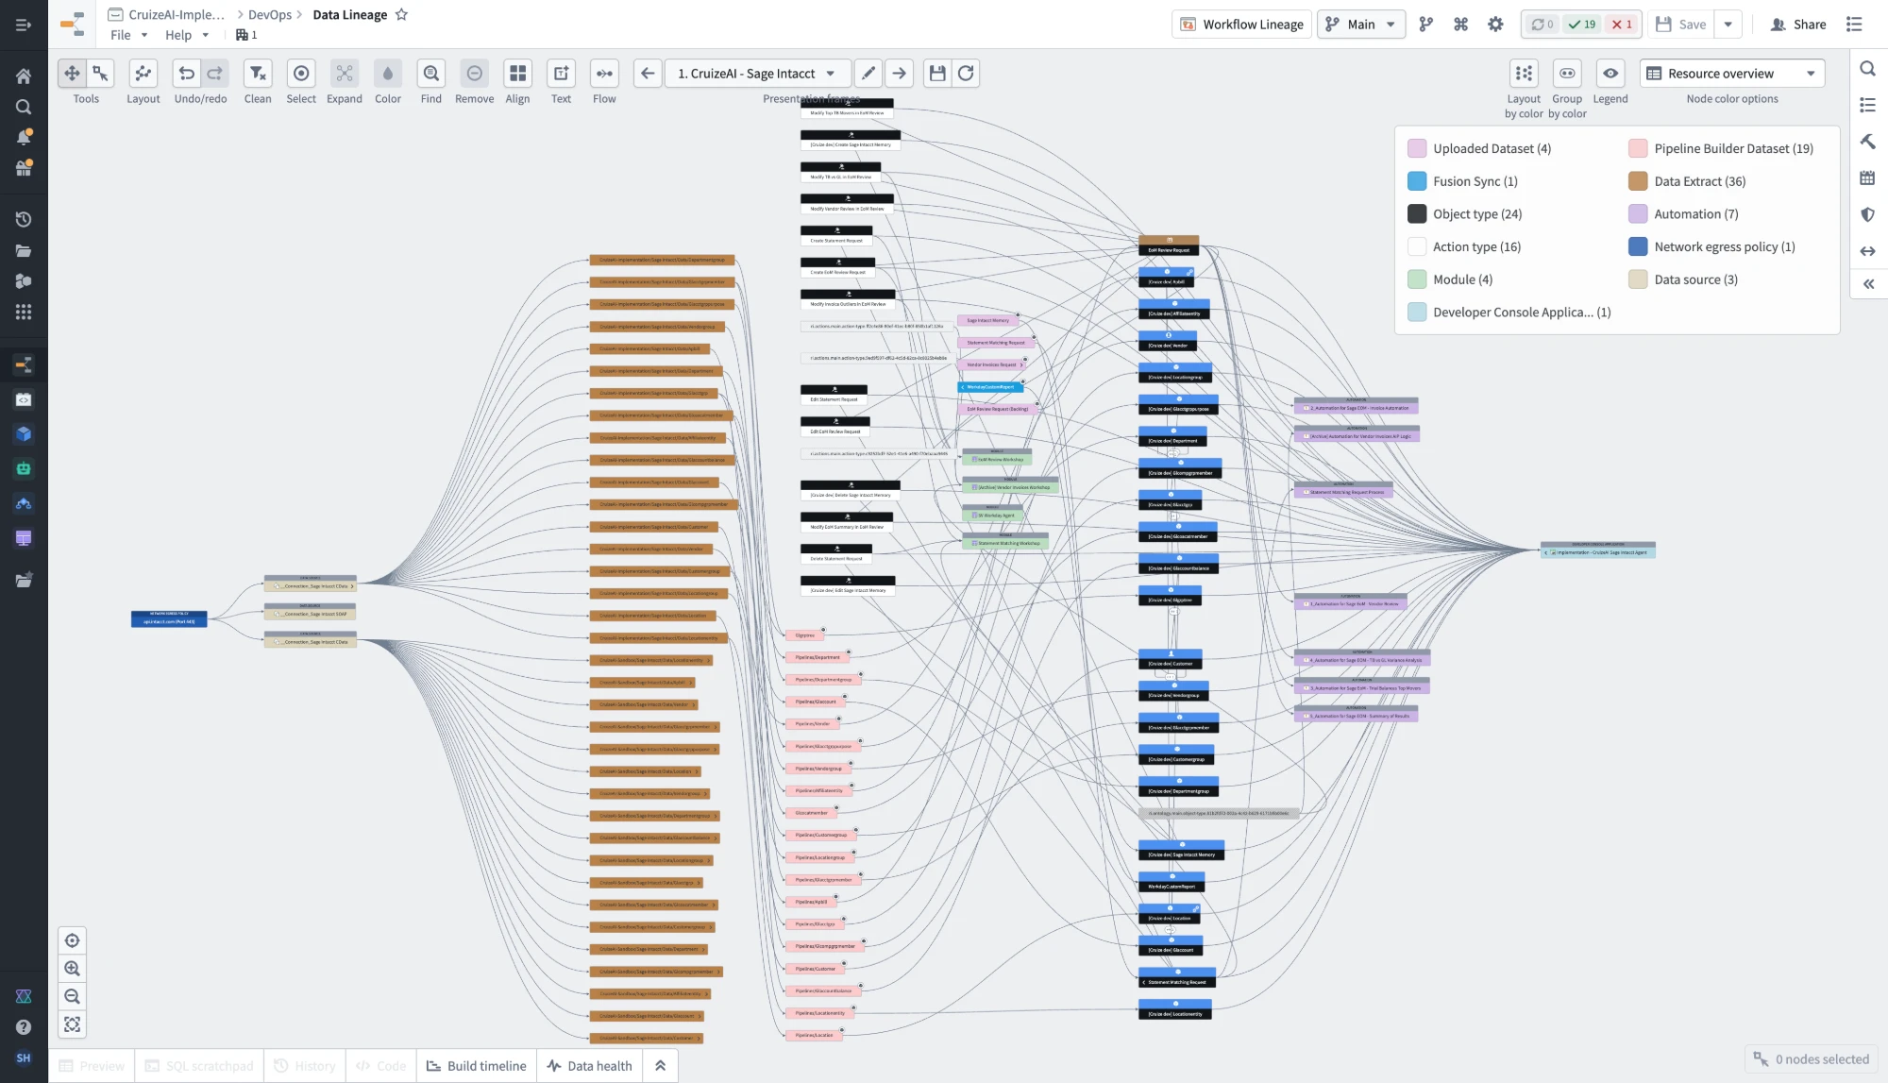1888x1083 pixels.
Task: Star the Data Lineage graph as favorite
Action: [x=401, y=15]
